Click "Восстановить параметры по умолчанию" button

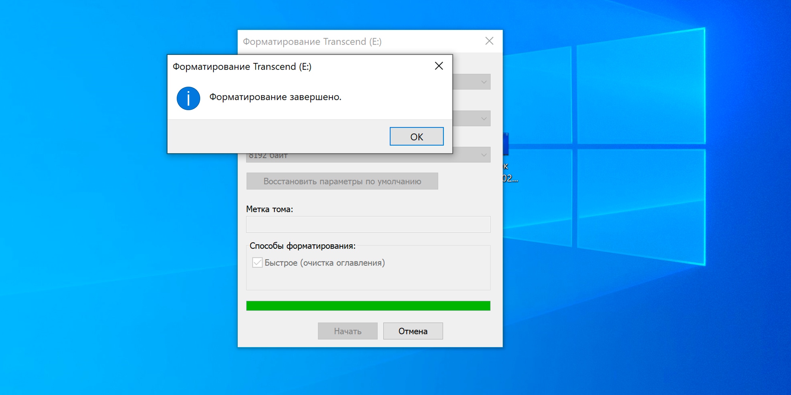342,181
